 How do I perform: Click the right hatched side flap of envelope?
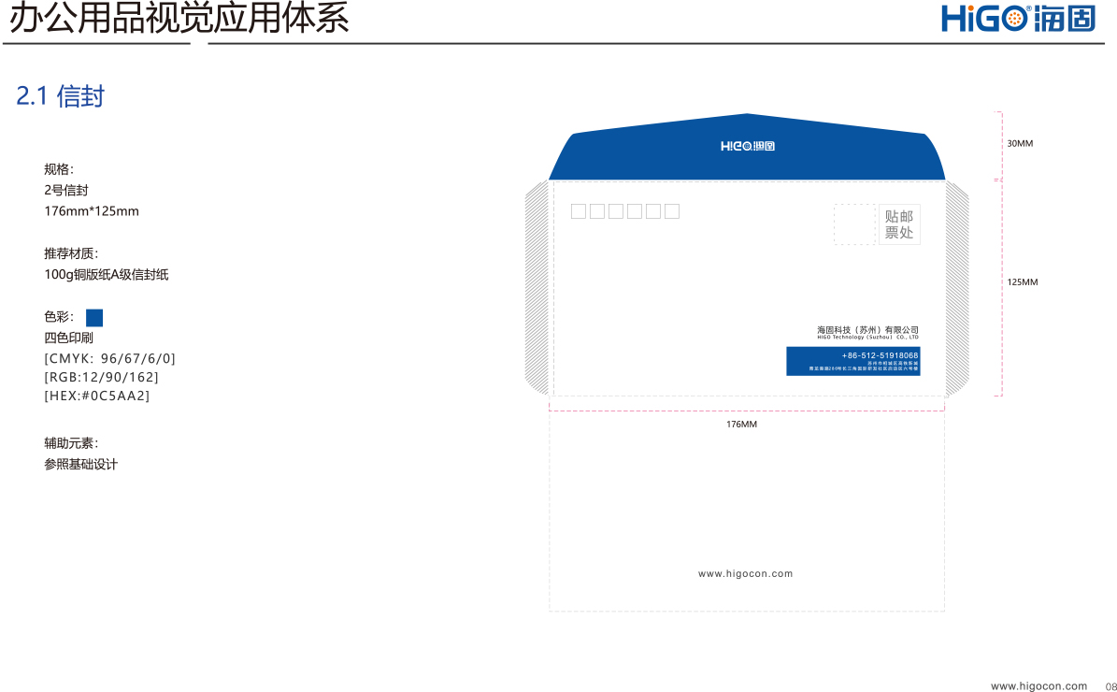tap(957, 289)
